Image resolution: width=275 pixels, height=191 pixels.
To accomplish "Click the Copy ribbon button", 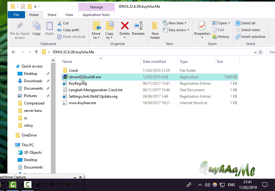I will coord(36,28).
